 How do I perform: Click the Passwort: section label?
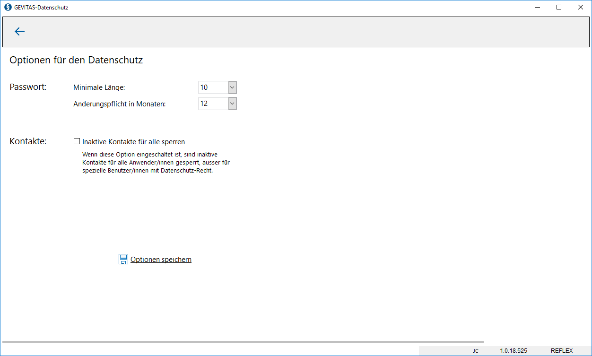point(28,87)
